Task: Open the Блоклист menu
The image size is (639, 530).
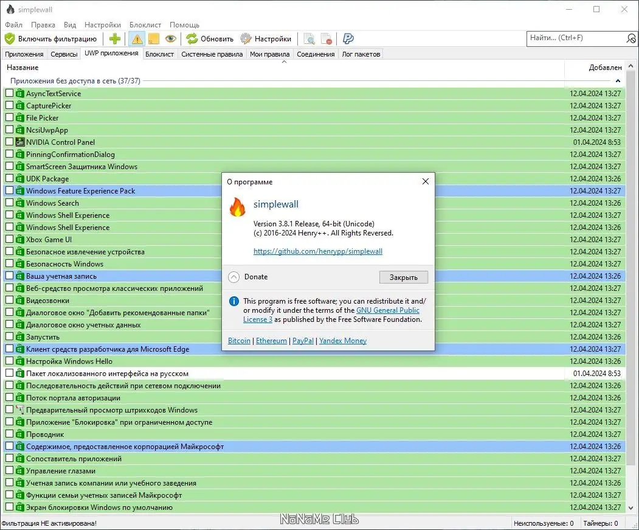Action: point(145,25)
